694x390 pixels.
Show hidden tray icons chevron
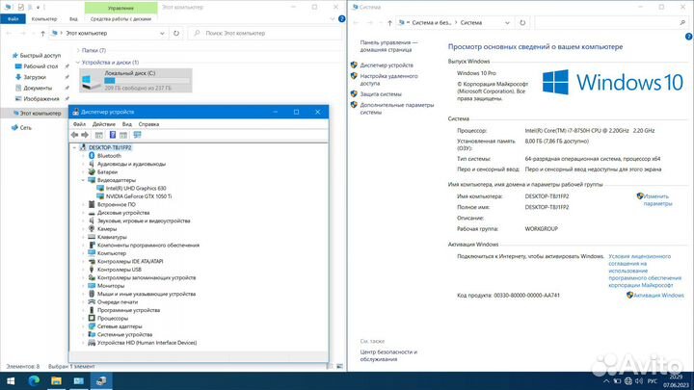tap(606, 380)
